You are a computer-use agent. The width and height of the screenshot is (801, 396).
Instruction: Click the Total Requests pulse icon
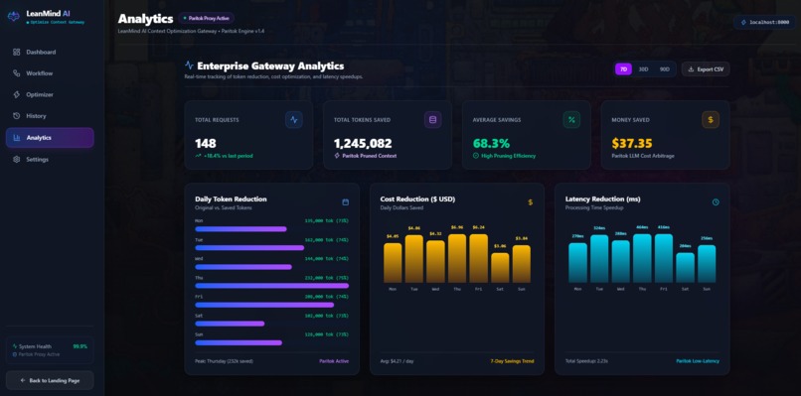(x=294, y=120)
